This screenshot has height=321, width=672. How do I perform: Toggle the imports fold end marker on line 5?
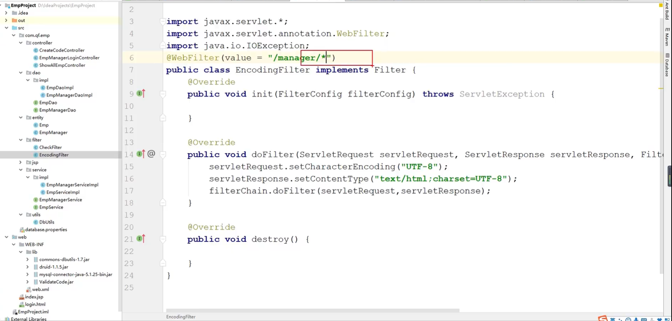click(162, 45)
